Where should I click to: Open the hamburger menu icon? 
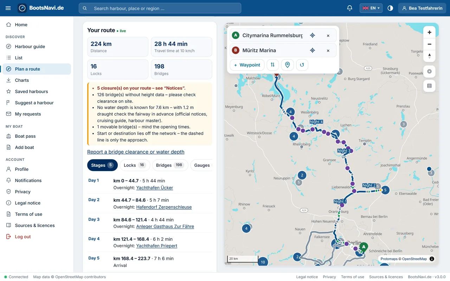coord(8,8)
